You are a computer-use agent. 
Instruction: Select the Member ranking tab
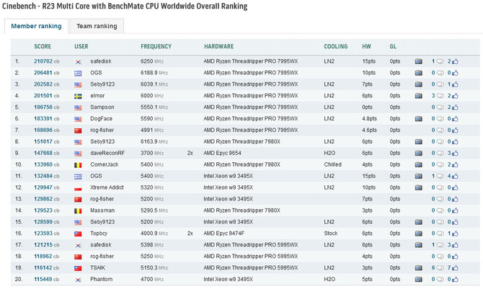[36, 26]
